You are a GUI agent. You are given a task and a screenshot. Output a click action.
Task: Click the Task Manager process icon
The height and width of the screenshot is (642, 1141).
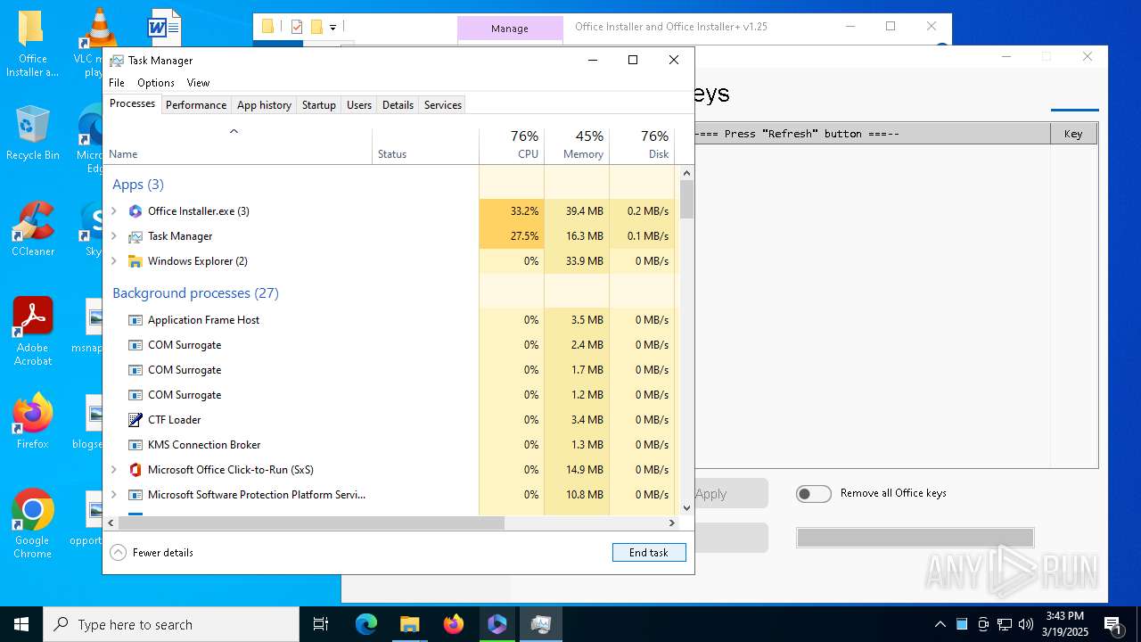pyautogui.click(x=135, y=236)
